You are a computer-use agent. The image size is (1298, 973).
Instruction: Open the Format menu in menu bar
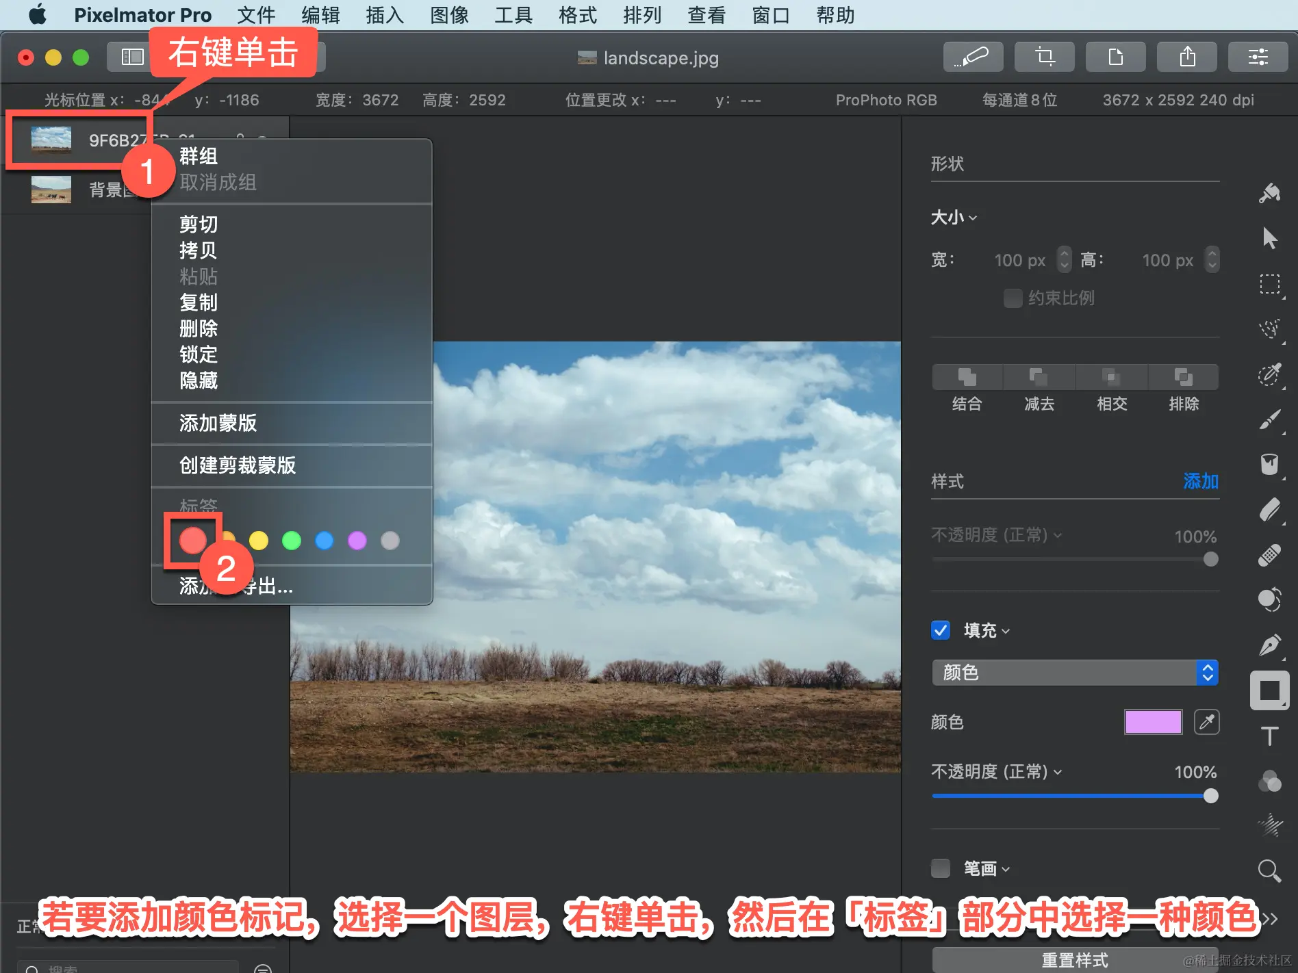pyautogui.click(x=578, y=15)
